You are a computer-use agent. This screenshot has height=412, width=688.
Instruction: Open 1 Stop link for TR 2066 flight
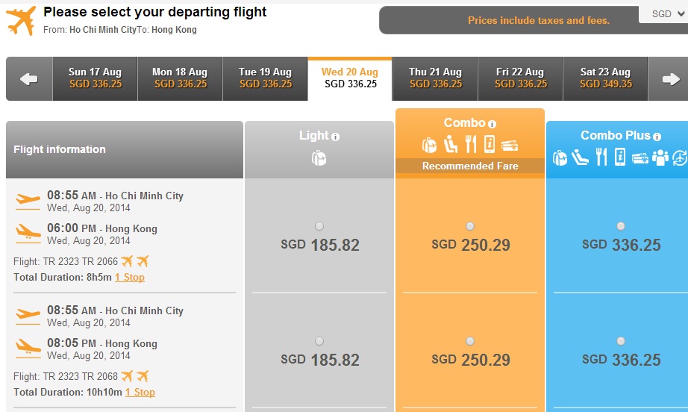(x=130, y=278)
